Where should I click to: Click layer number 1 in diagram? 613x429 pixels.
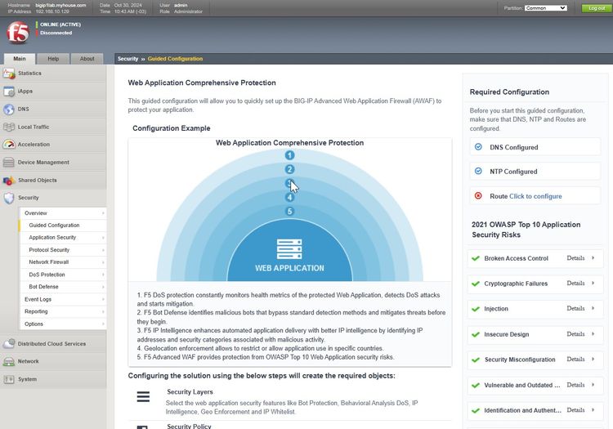[x=289, y=155]
